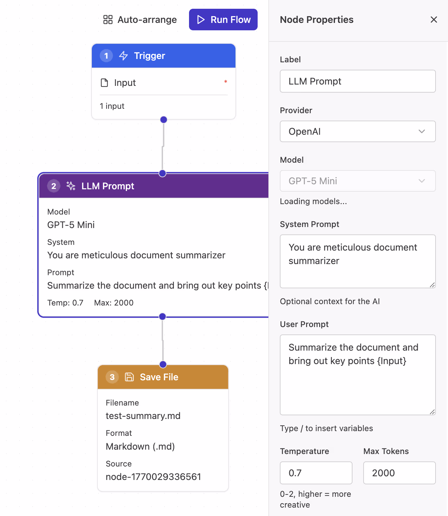Click the Trigger node output connector dot
448x516 pixels.
[164, 120]
